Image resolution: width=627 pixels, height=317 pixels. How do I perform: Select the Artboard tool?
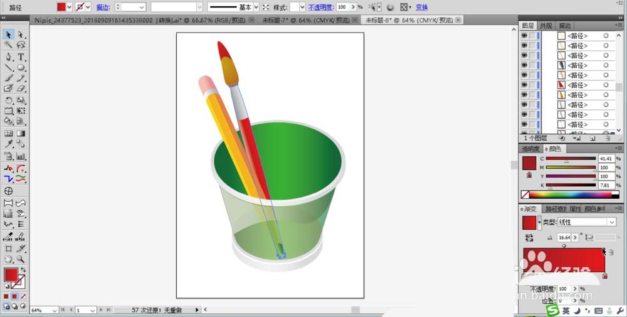coord(8,249)
